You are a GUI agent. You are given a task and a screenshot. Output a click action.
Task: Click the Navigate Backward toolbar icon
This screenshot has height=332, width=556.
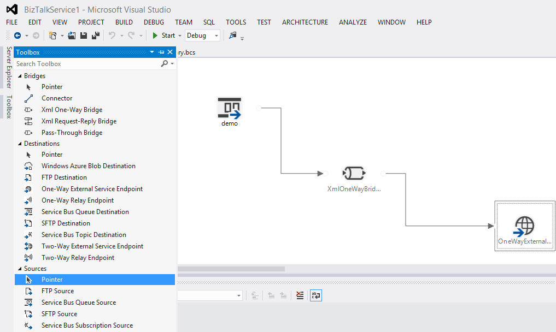[17, 35]
